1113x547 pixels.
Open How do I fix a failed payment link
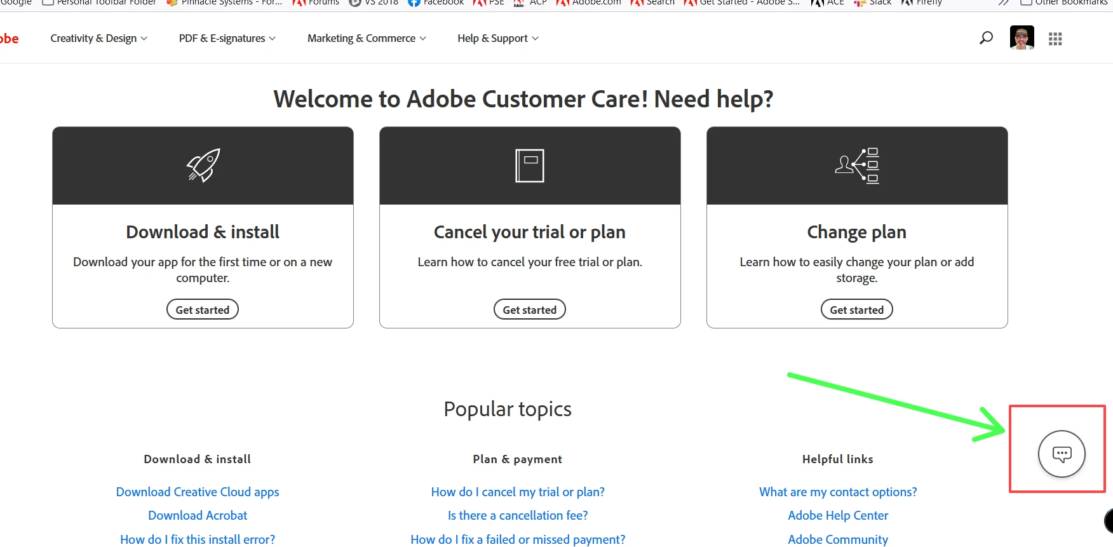[518, 539]
